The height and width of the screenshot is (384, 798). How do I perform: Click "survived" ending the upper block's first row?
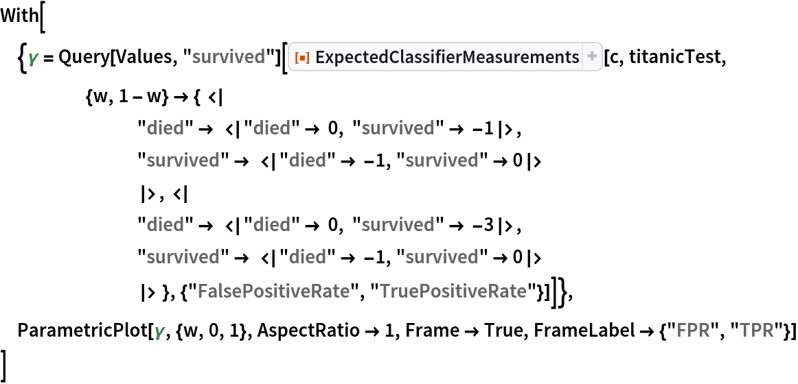tap(398, 128)
